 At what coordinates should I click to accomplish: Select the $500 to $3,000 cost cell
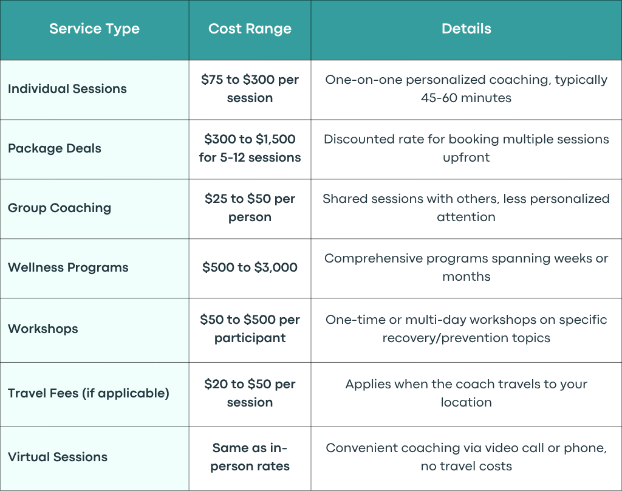(250, 267)
